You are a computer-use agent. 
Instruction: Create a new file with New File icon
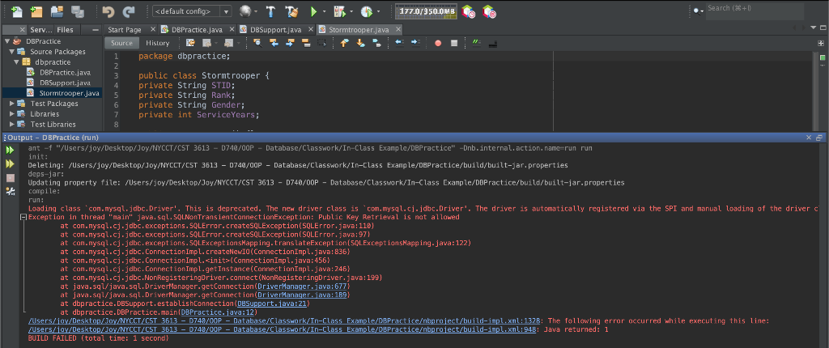click(16, 11)
